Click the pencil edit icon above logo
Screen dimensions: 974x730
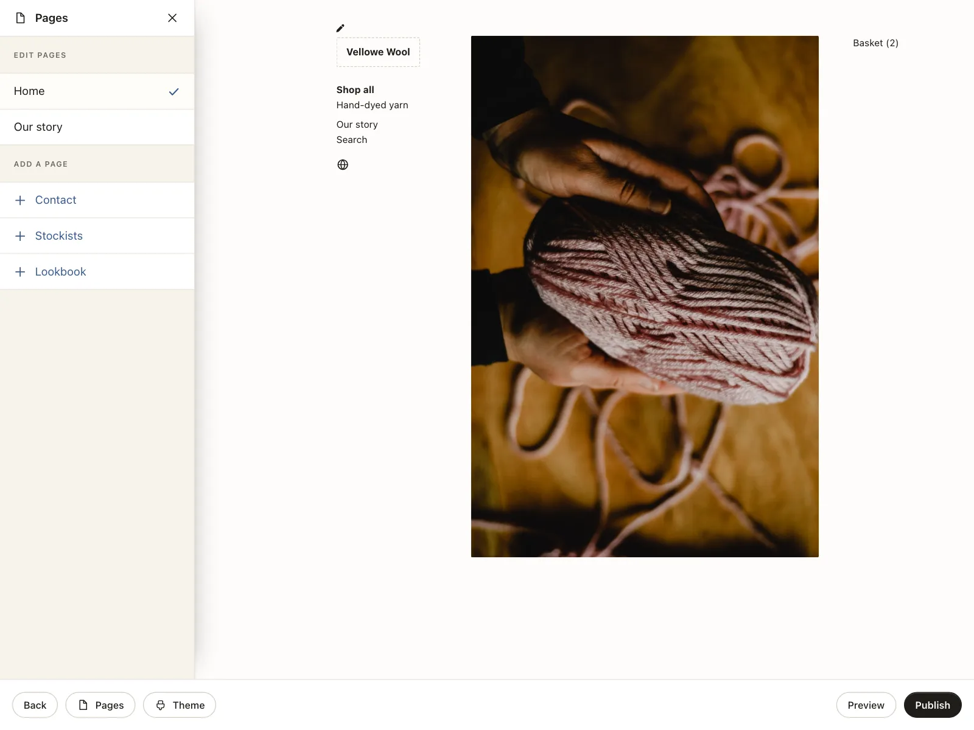(x=340, y=28)
